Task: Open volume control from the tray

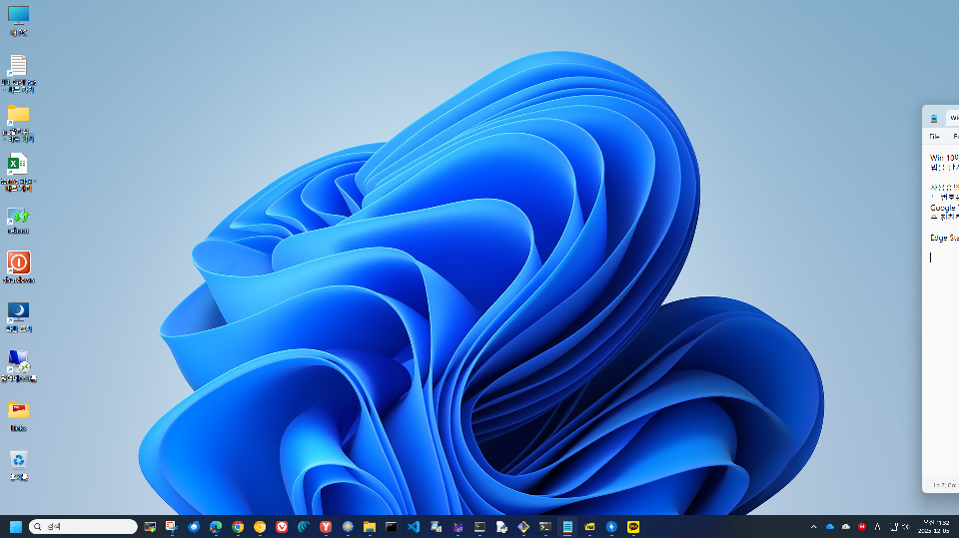Action: (x=906, y=526)
